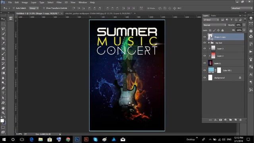The height and width of the screenshot is (143, 254).
Task: Add a layer mask via Layers panel
Action: click(x=221, y=120)
